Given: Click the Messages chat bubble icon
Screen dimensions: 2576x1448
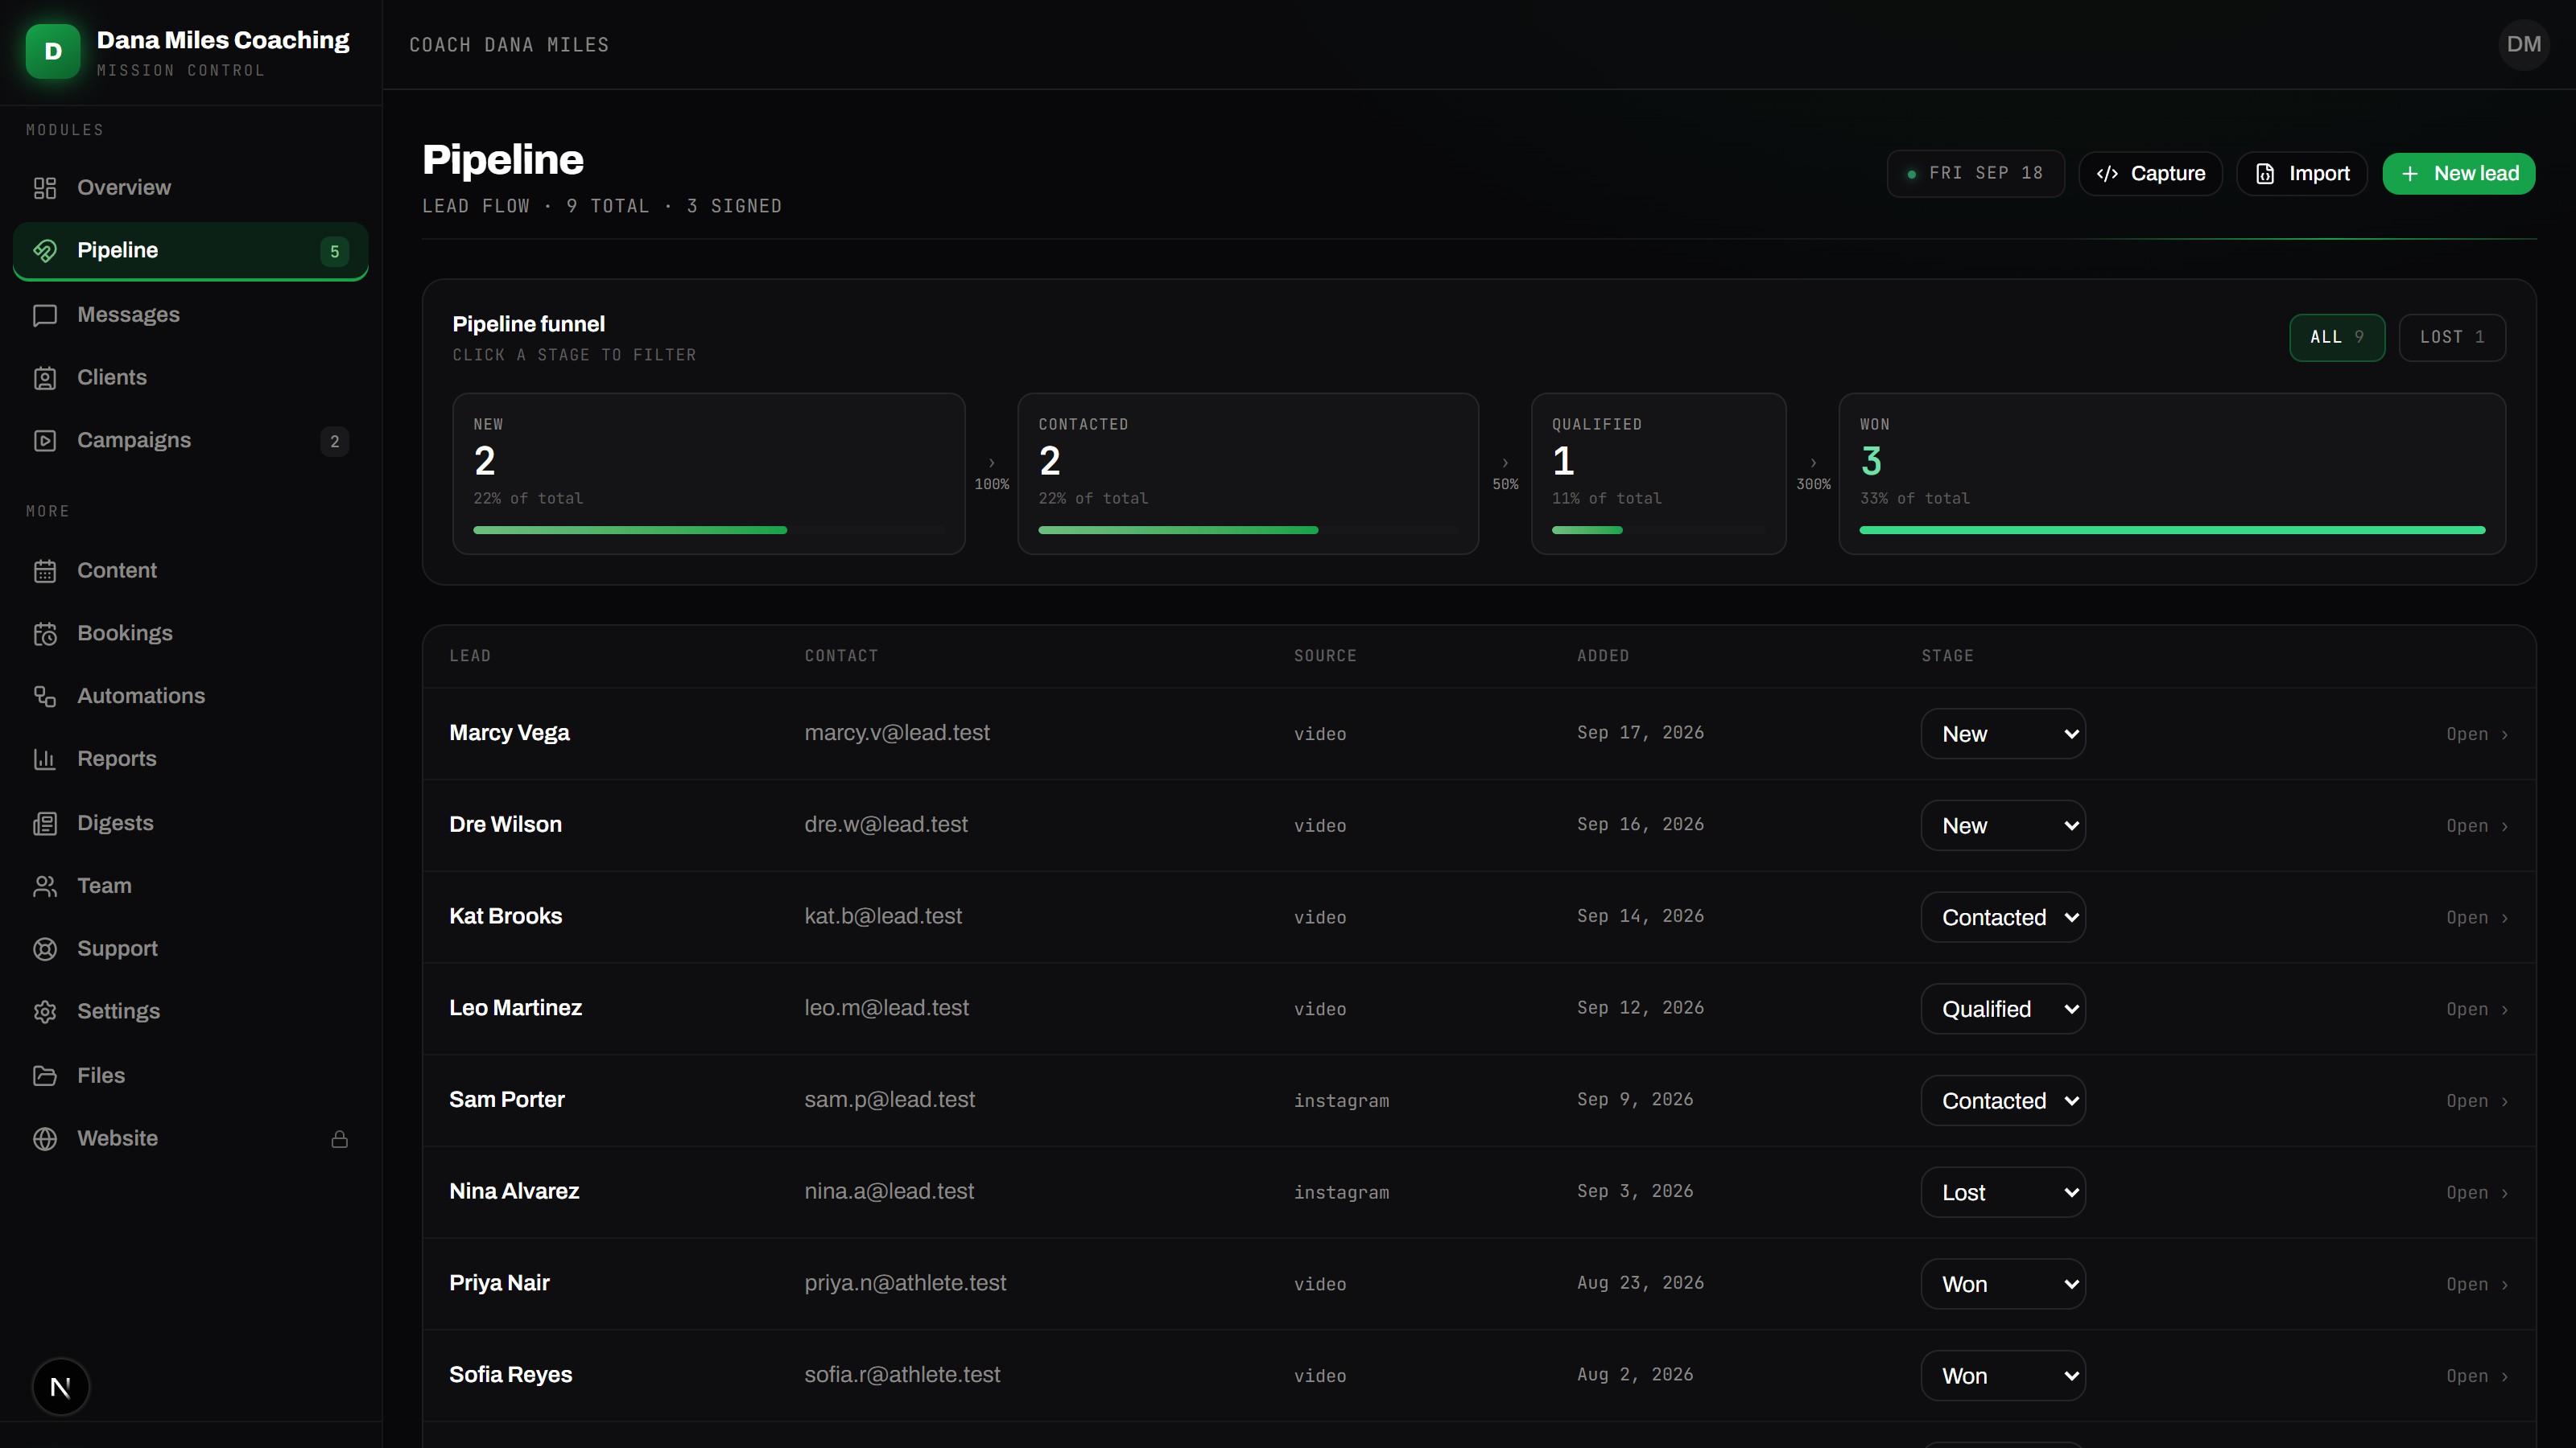Looking at the screenshot, I should [45, 315].
